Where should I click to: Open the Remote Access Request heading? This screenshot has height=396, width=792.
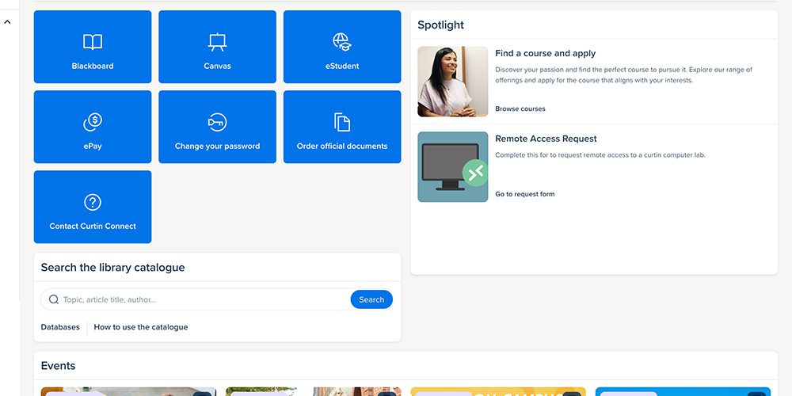[x=546, y=139]
